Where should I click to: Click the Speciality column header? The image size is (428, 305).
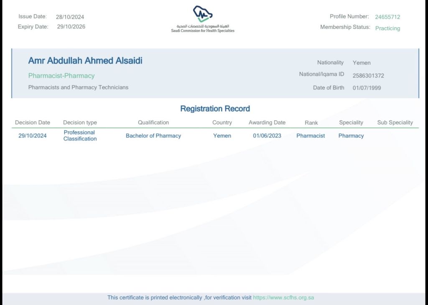tap(351, 122)
